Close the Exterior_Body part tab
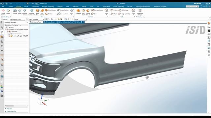 (x=83, y=22)
